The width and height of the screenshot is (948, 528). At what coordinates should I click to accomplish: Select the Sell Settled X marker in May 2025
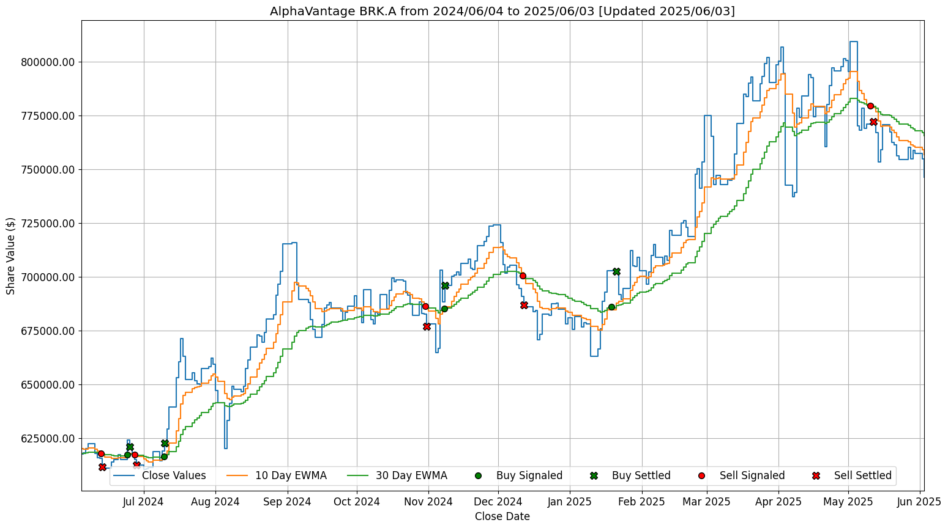point(873,122)
